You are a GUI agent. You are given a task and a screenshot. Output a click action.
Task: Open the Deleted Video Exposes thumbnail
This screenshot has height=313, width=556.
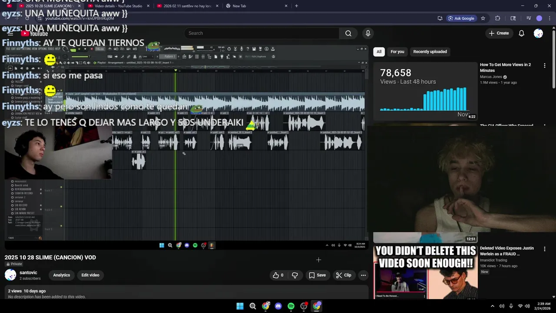[425, 272]
